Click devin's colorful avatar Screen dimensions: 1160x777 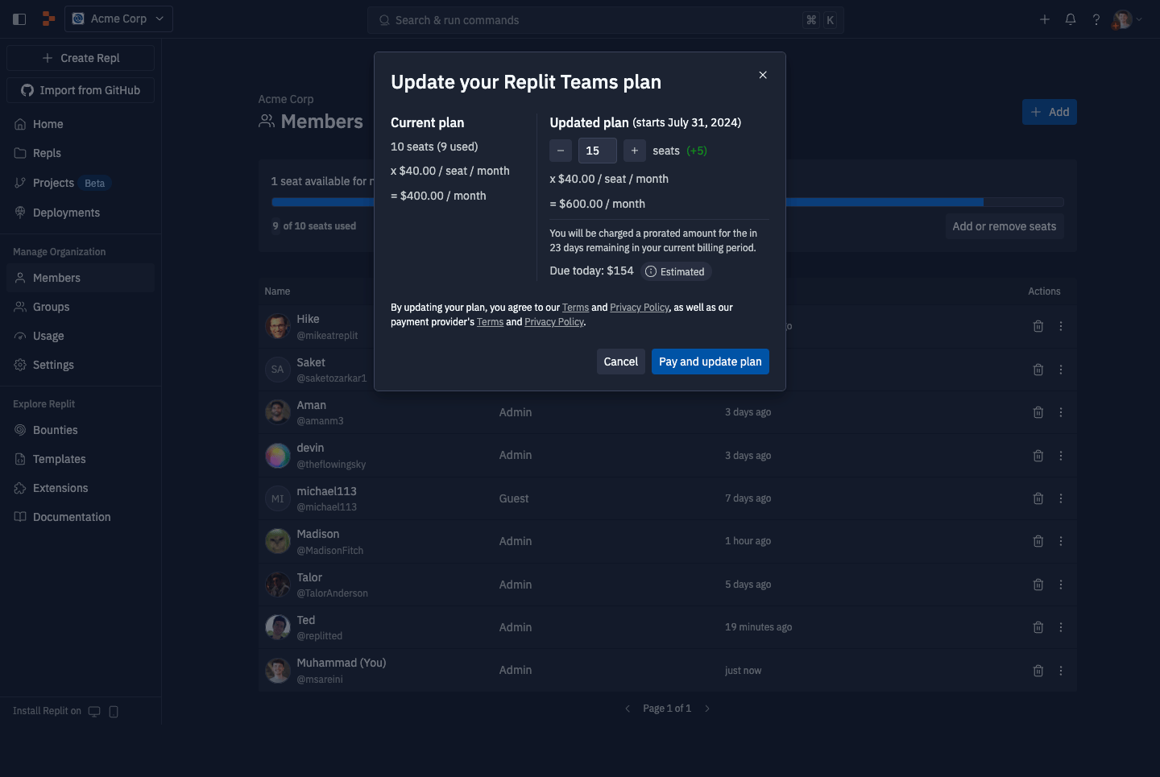tap(278, 456)
